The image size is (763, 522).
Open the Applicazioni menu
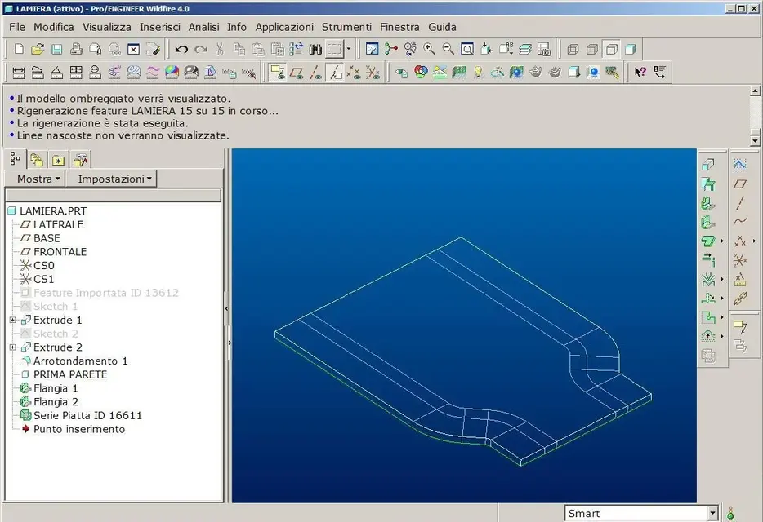coord(284,27)
